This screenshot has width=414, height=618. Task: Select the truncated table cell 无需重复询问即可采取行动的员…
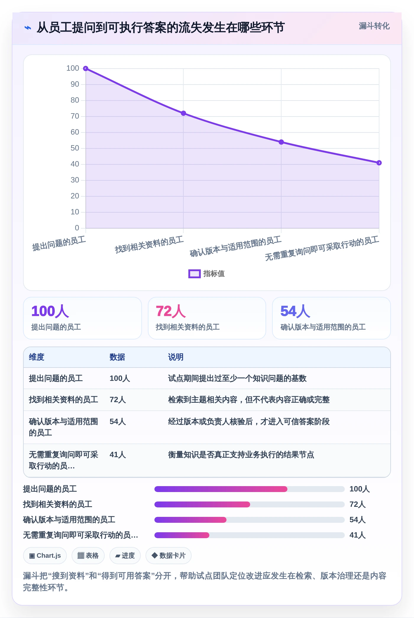(63, 460)
